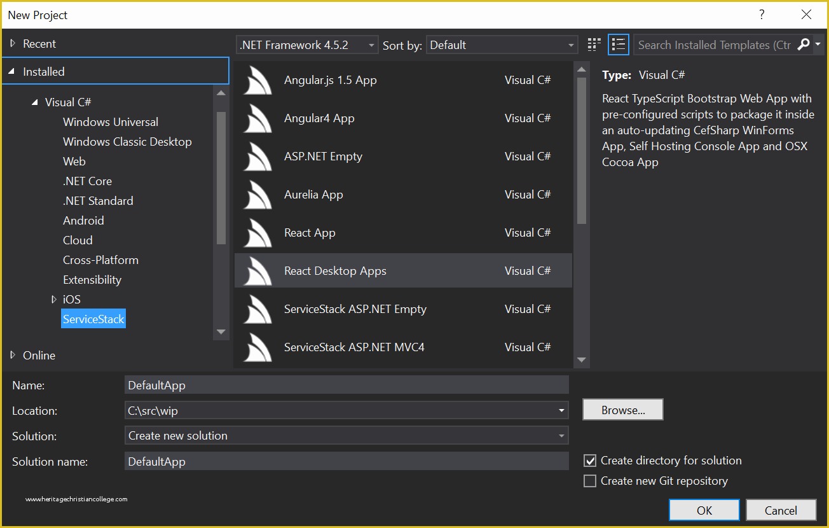Expand the Recent section

12,43
